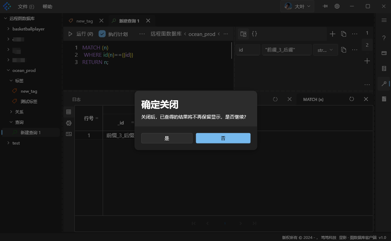Click MATCH (n) line in query editor
Screen dimensions: 391x241
(95, 47)
